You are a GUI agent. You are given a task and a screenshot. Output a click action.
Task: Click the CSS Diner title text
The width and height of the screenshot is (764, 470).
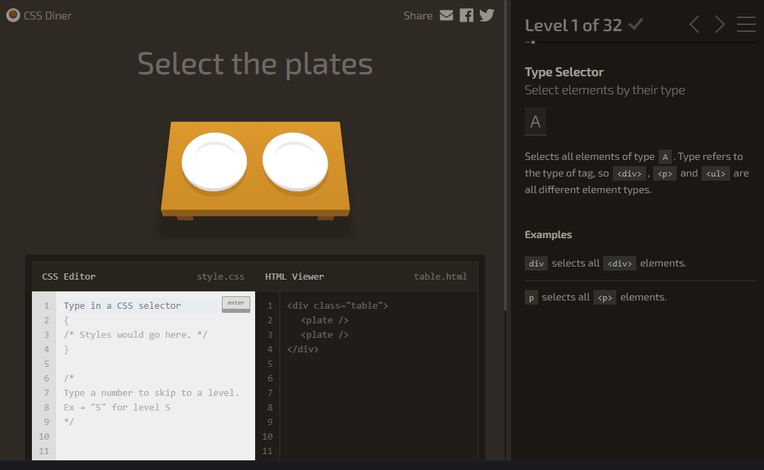point(48,15)
